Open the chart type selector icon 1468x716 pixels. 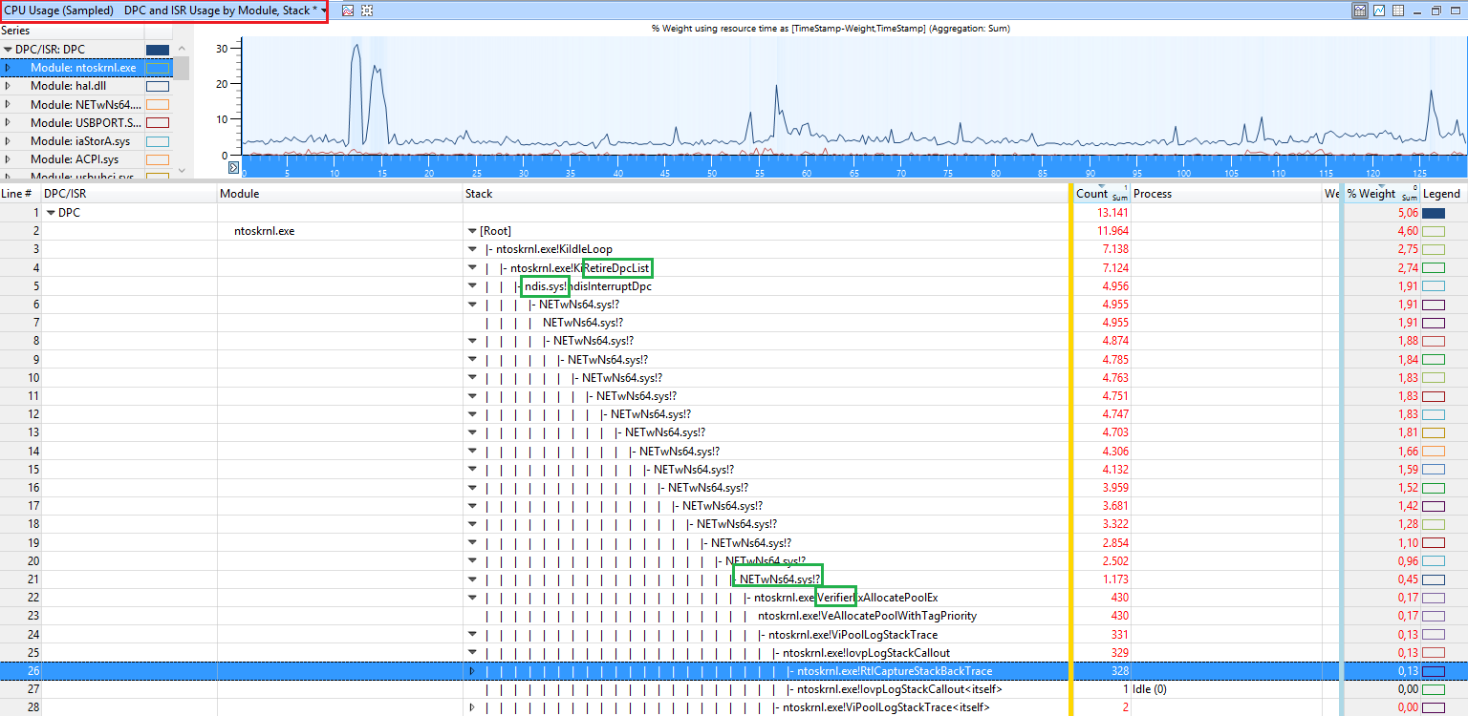[x=348, y=11]
